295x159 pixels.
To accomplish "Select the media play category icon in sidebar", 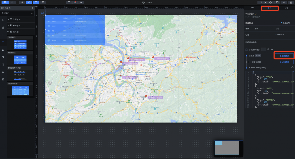I will pyautogui.click(x=3, y=35).
